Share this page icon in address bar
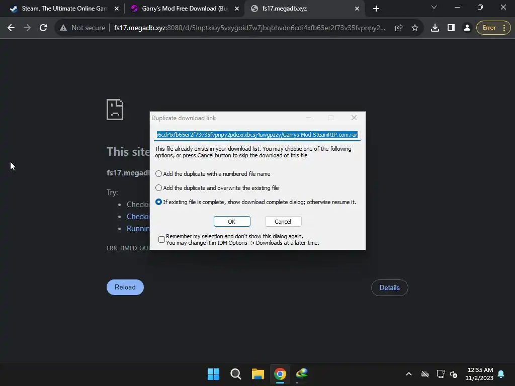This screenshot has height=386, width=515. 399,28
